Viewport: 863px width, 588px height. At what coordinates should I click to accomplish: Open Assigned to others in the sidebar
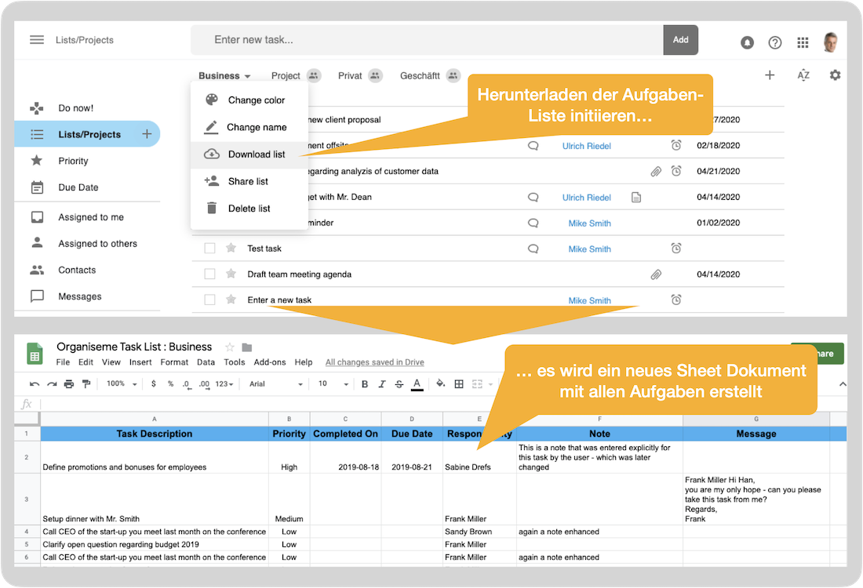click(x=97, y=244)
